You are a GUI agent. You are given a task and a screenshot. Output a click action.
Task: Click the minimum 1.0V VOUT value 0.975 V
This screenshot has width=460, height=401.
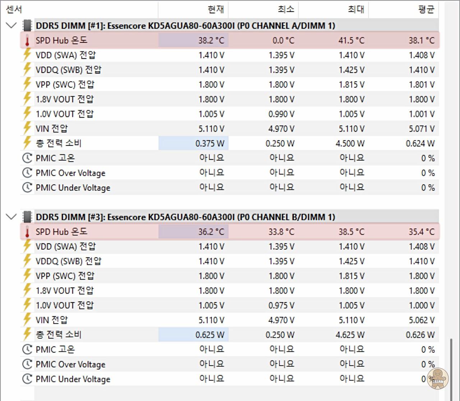point(281,305)
